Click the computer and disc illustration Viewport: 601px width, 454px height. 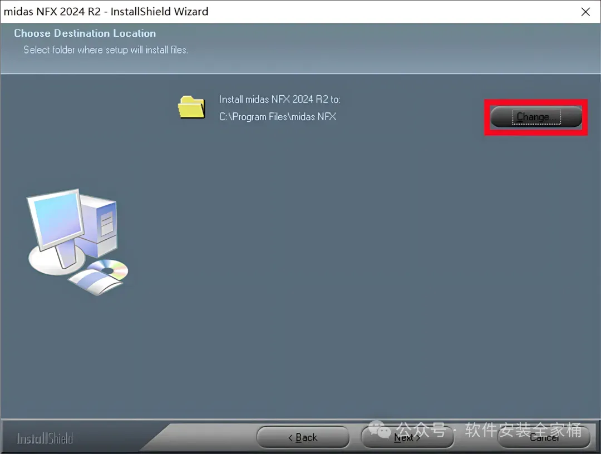(x=77, y=242)
